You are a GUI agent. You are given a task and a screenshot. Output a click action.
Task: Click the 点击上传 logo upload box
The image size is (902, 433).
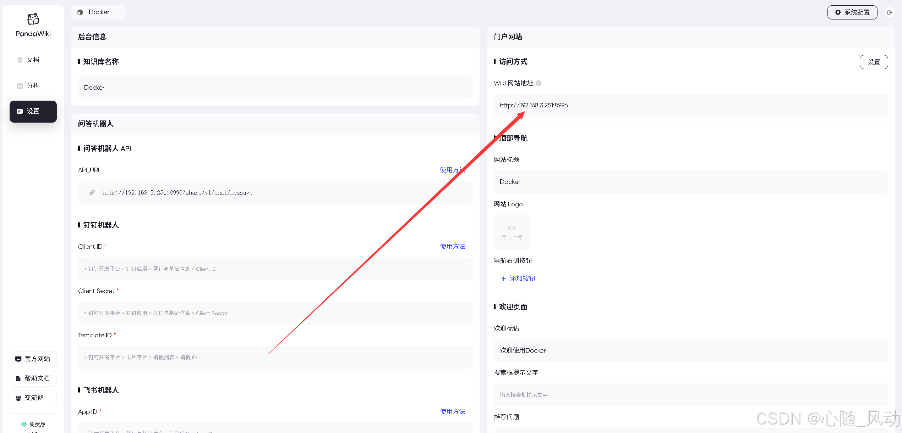pos(511,232)
